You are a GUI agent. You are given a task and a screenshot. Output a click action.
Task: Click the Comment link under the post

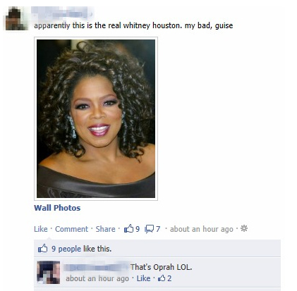coord(71,229)
